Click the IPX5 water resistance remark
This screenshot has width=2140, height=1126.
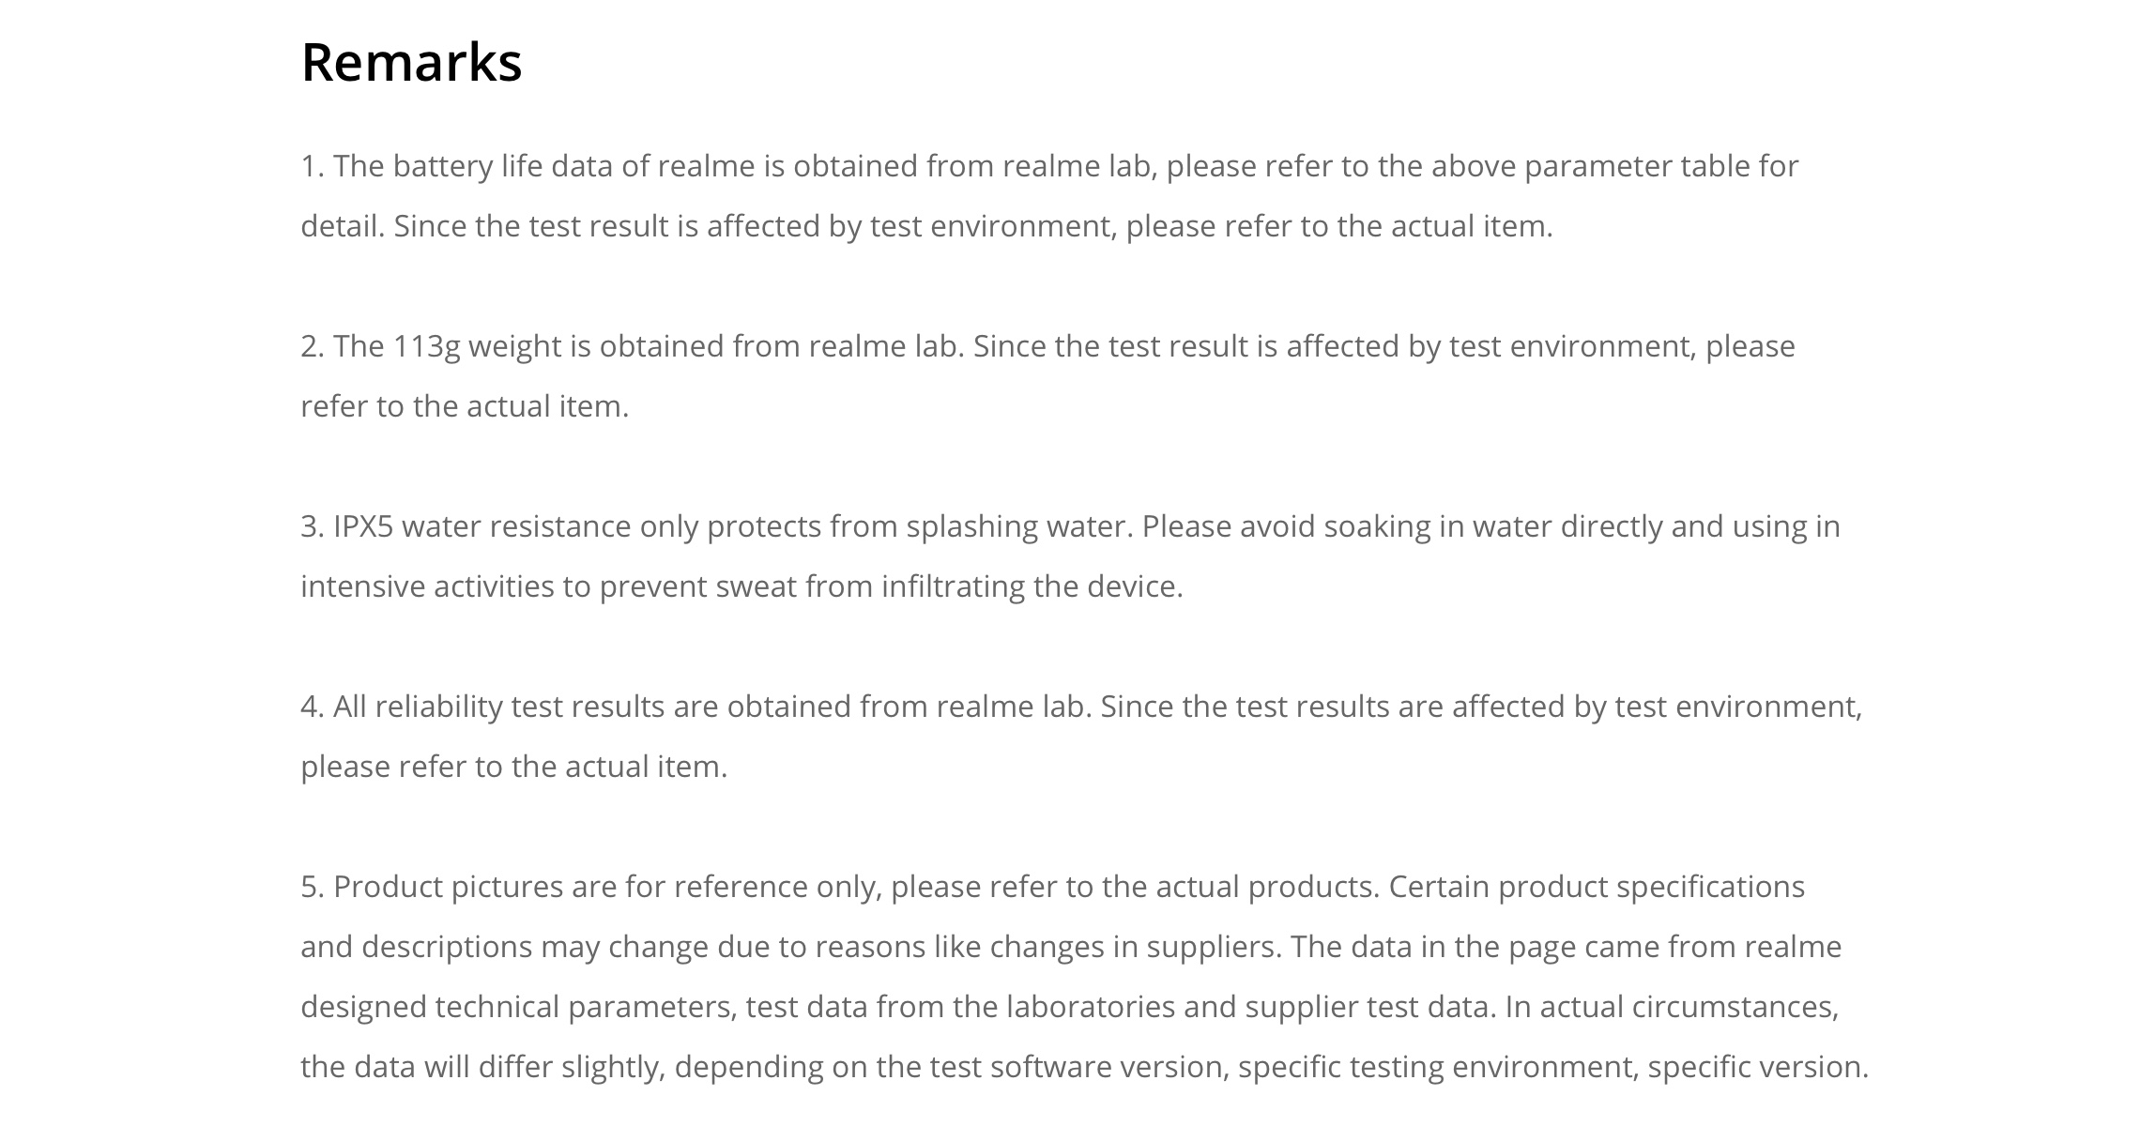pyautogui.click(x=1070, y=556)
